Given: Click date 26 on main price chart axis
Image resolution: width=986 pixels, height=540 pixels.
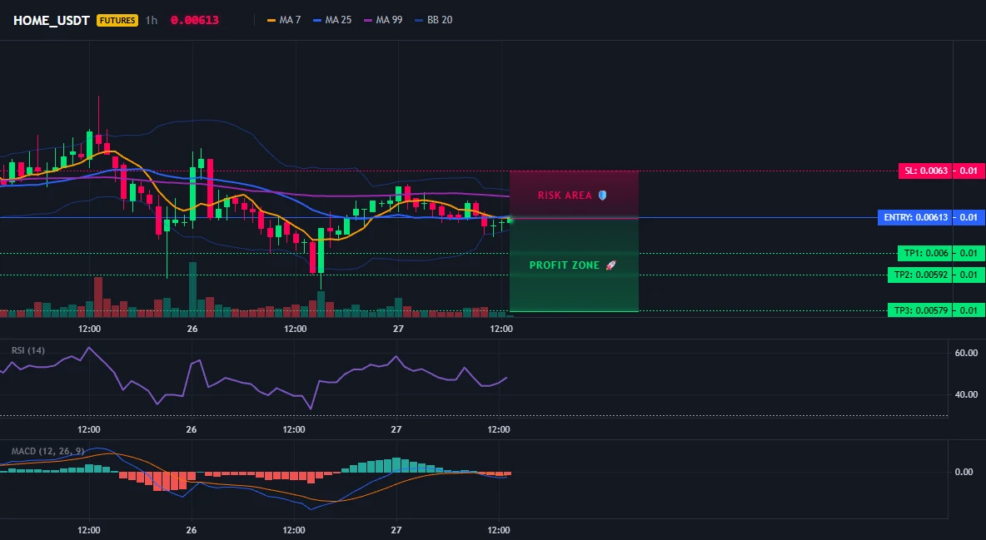Looking at the screenshot, I should coord(192,329).
